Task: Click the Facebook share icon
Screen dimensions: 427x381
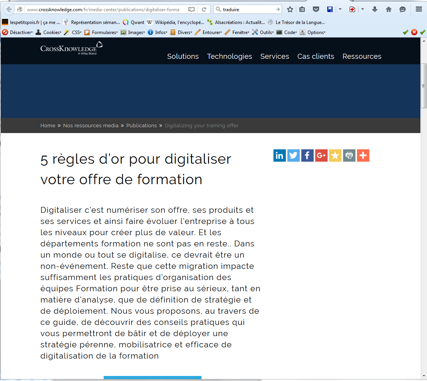Action: tap(307, 155)
